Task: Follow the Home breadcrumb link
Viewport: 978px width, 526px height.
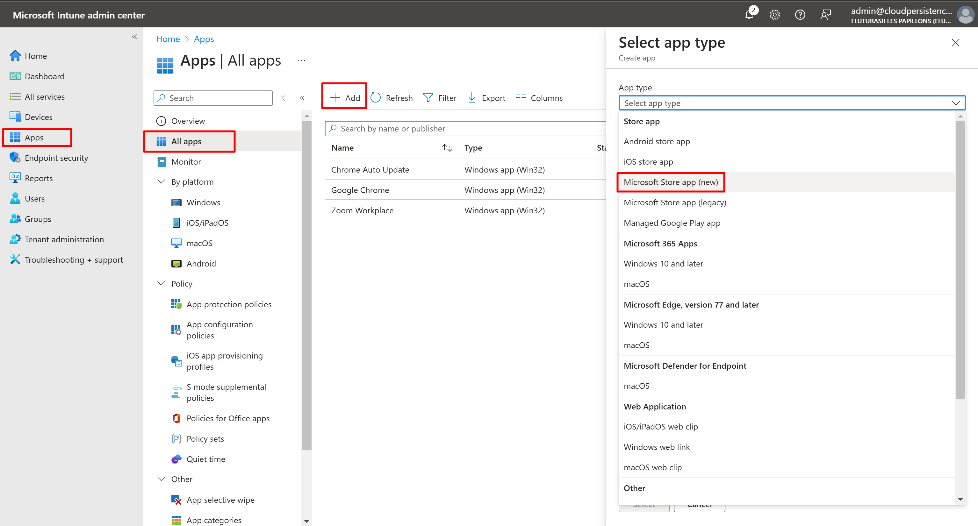Action: tap(168, 39)
